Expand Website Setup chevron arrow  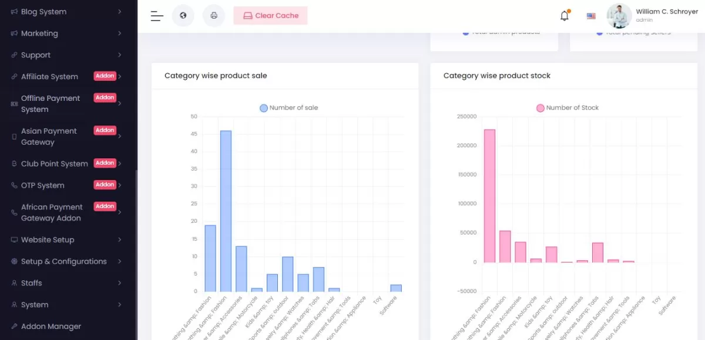(119, 240)
